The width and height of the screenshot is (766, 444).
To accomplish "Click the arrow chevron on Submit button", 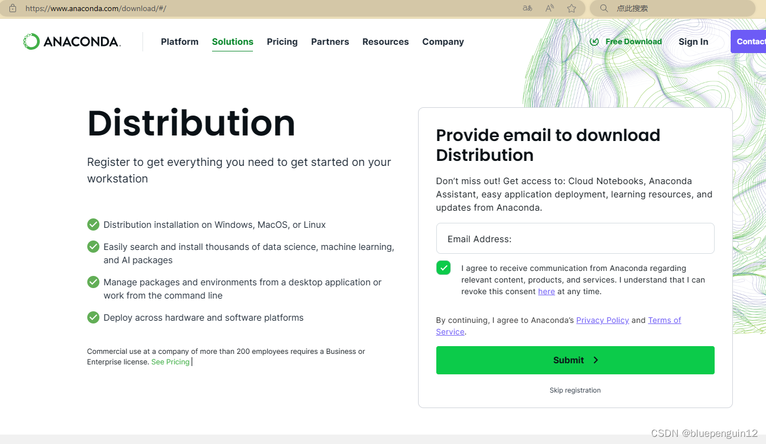I will pos(596,360).
